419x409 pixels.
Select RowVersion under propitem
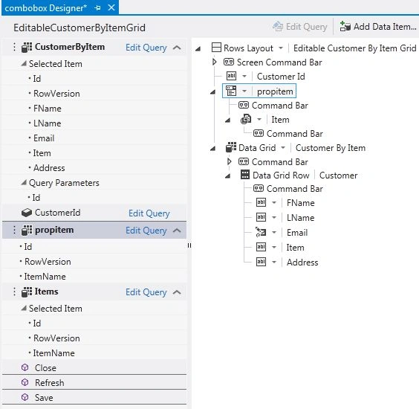coord(48,262)
